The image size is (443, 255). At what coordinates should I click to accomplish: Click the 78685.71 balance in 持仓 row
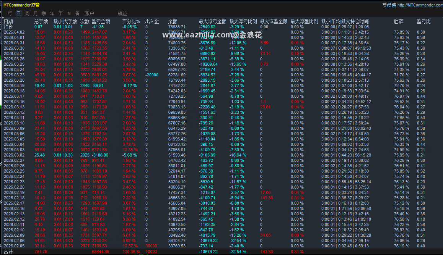pos(177,27)
